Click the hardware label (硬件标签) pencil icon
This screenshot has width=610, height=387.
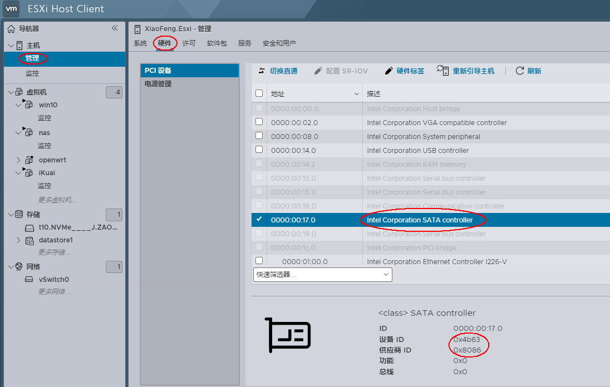tap(388, 71)
